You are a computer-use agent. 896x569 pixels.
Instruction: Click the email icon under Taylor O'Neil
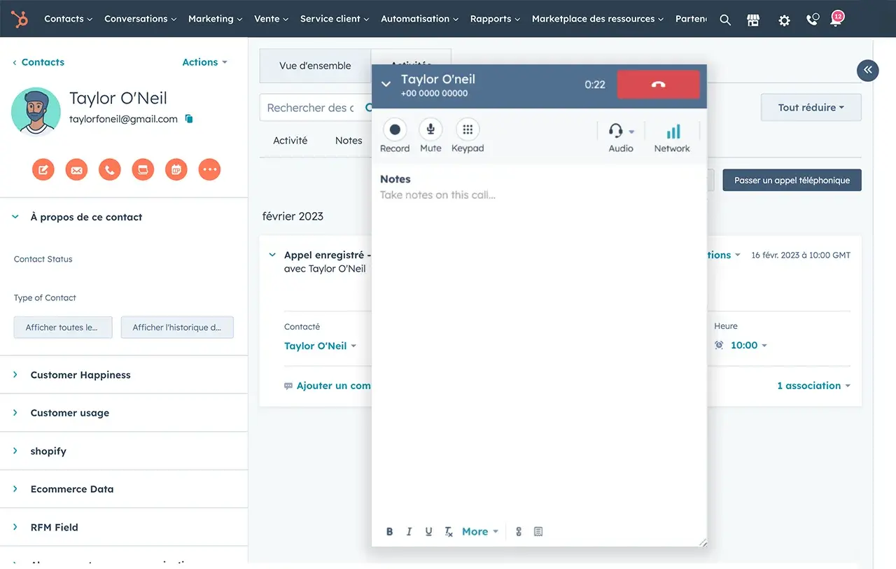[76, 169]
